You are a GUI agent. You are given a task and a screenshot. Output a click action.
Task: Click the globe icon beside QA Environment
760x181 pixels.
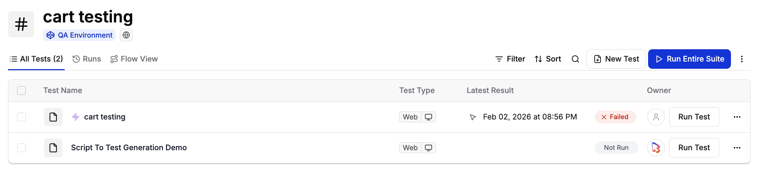(x=126, y=35)
